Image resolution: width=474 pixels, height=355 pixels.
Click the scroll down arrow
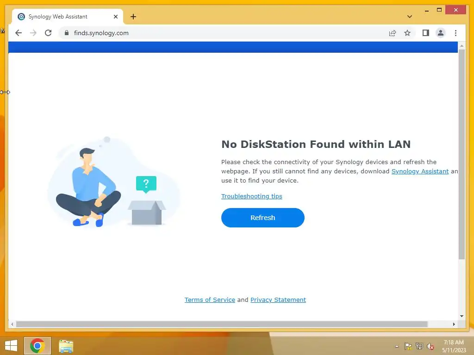coord(462,316)
